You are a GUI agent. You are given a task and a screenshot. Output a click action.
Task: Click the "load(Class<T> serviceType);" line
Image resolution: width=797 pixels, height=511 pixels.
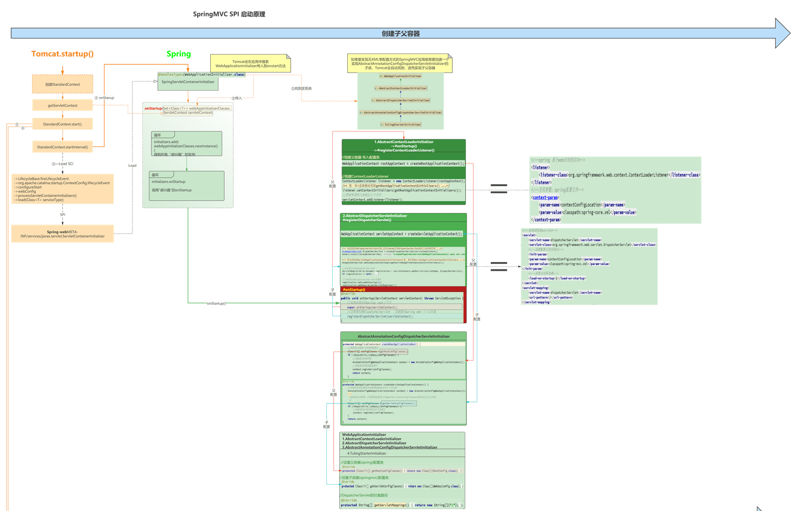point(39,200)
